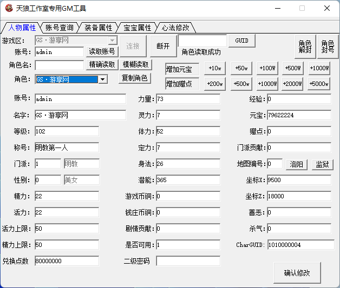This screenshot has width=340, height=288.
Task: Click the 模糊读取 button
Action: point(135,64)
